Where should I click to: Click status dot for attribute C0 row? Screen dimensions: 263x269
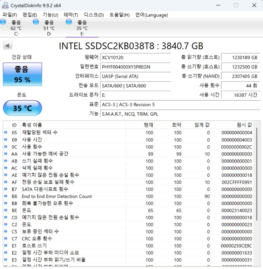6,217
